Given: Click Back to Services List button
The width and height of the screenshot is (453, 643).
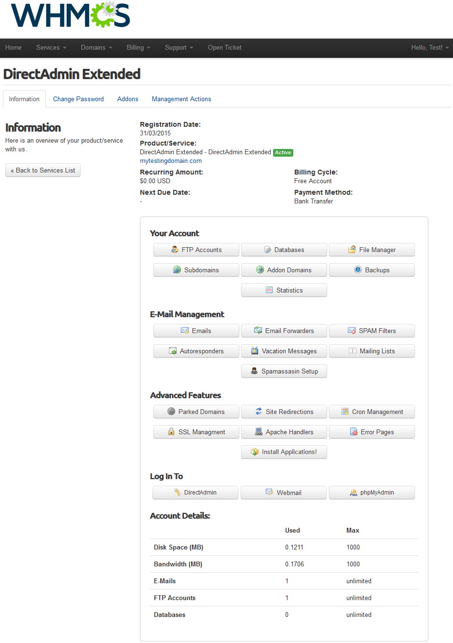Looking at the screenshot, I should 43,170.
